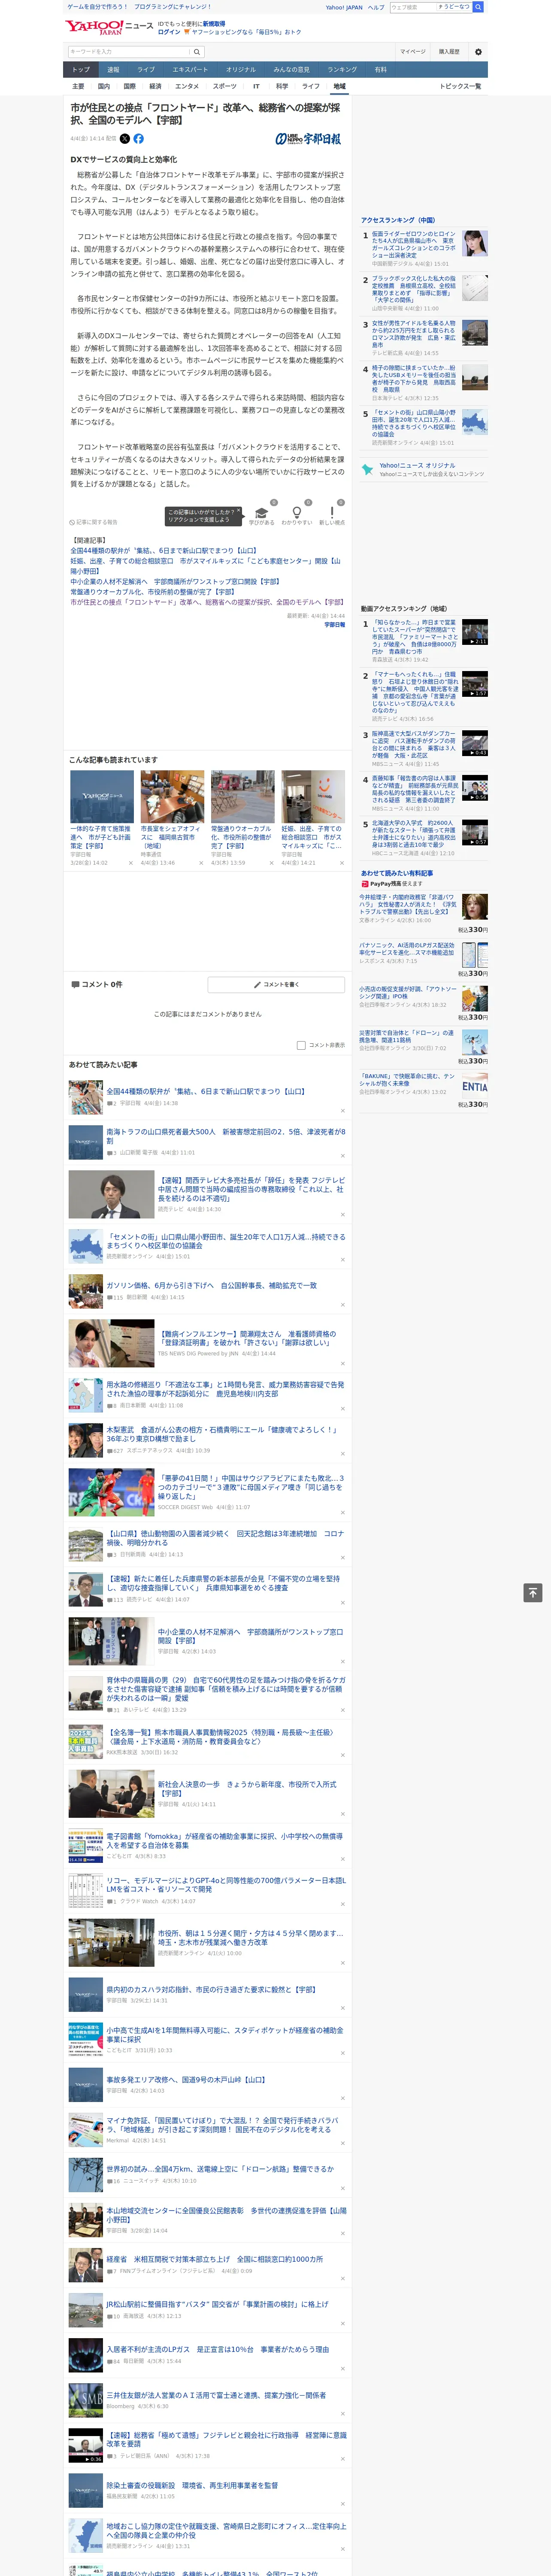Viewport: 551px width, 2576px height.
Task: Open 購入履歴 link
Action: tap(449, 52)
